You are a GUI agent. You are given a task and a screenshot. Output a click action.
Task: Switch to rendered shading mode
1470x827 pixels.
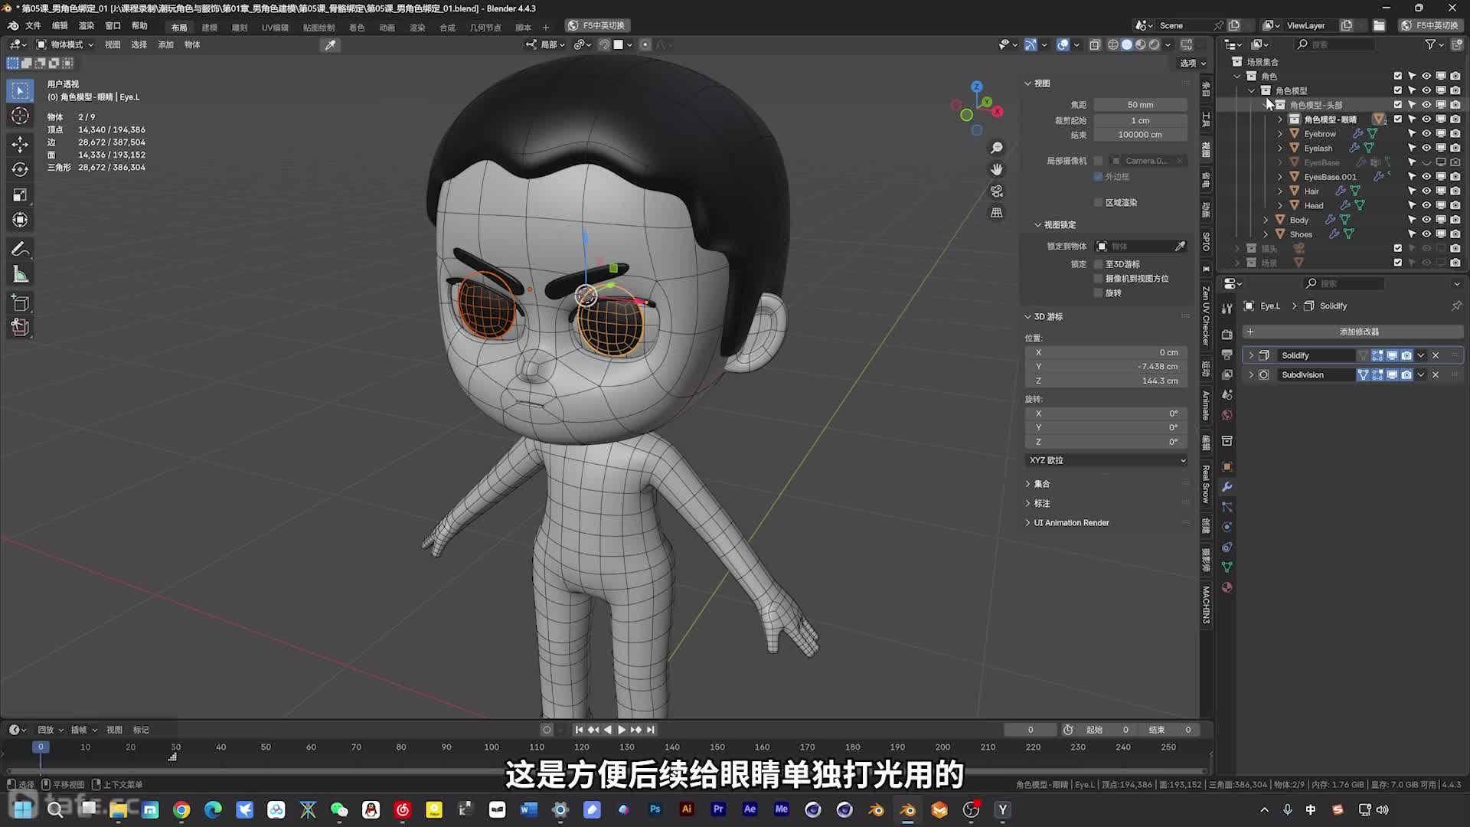[1155, 45]
